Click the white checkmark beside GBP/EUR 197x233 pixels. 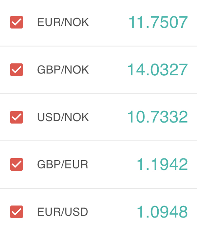tap(16, 165)
